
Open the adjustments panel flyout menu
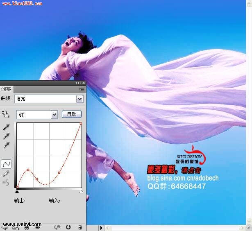(82, 89)
